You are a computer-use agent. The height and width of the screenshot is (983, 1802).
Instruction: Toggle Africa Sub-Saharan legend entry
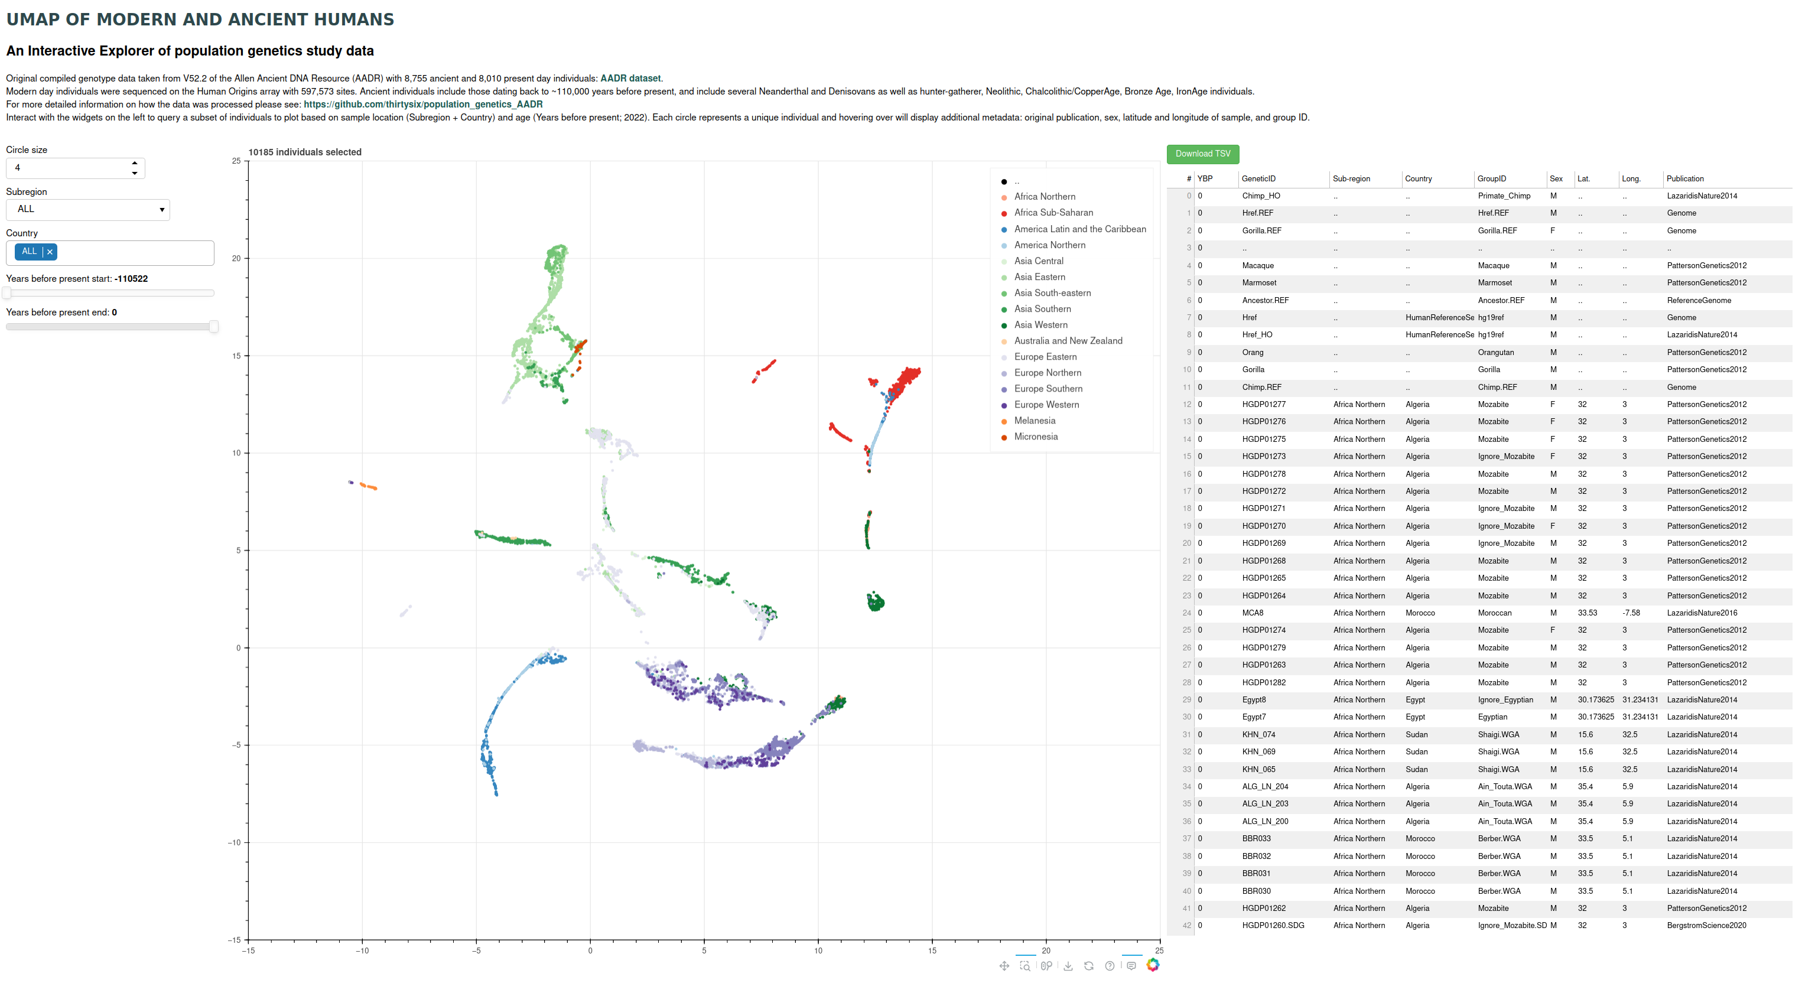[1053, 213]
